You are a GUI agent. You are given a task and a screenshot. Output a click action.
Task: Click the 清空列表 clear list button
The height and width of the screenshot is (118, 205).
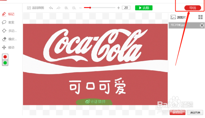point(195,113)
